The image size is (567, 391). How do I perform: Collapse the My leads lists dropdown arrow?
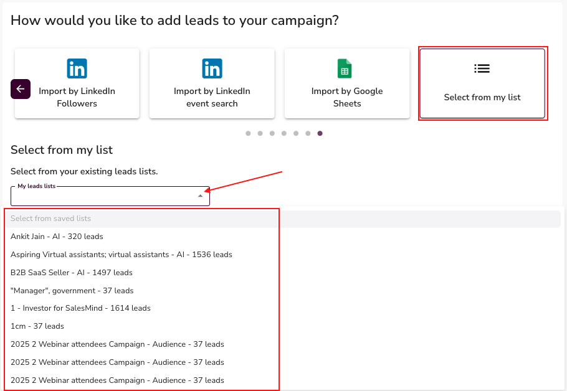(200, 196)
